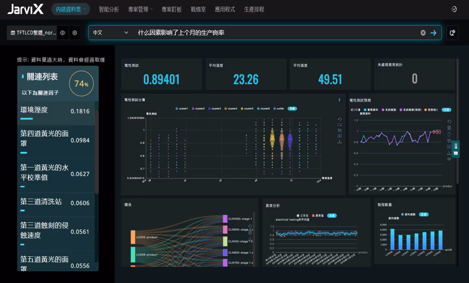The image size is (469, 283).
Task: Select 第四道黃光的面罩 0.0984 factor row
Action: pos(56,142)
